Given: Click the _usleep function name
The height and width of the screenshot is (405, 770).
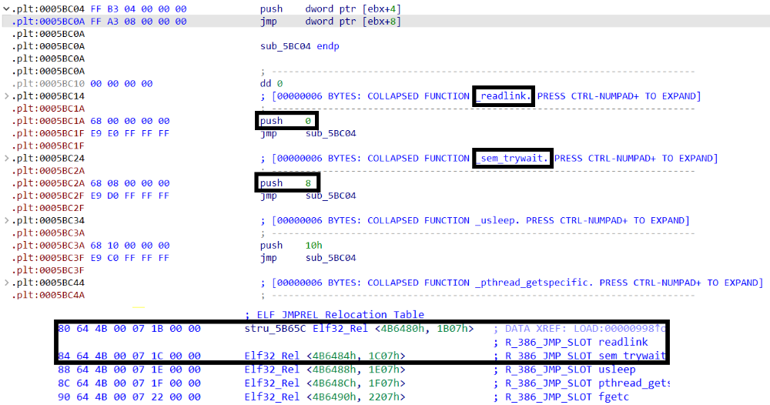Looking at the screenshot, I should coord(497,221).
